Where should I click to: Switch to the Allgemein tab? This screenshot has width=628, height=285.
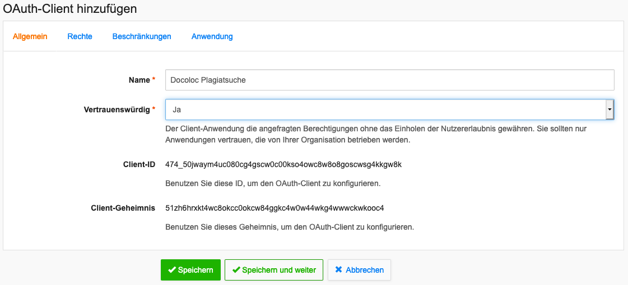pos(30,36)
